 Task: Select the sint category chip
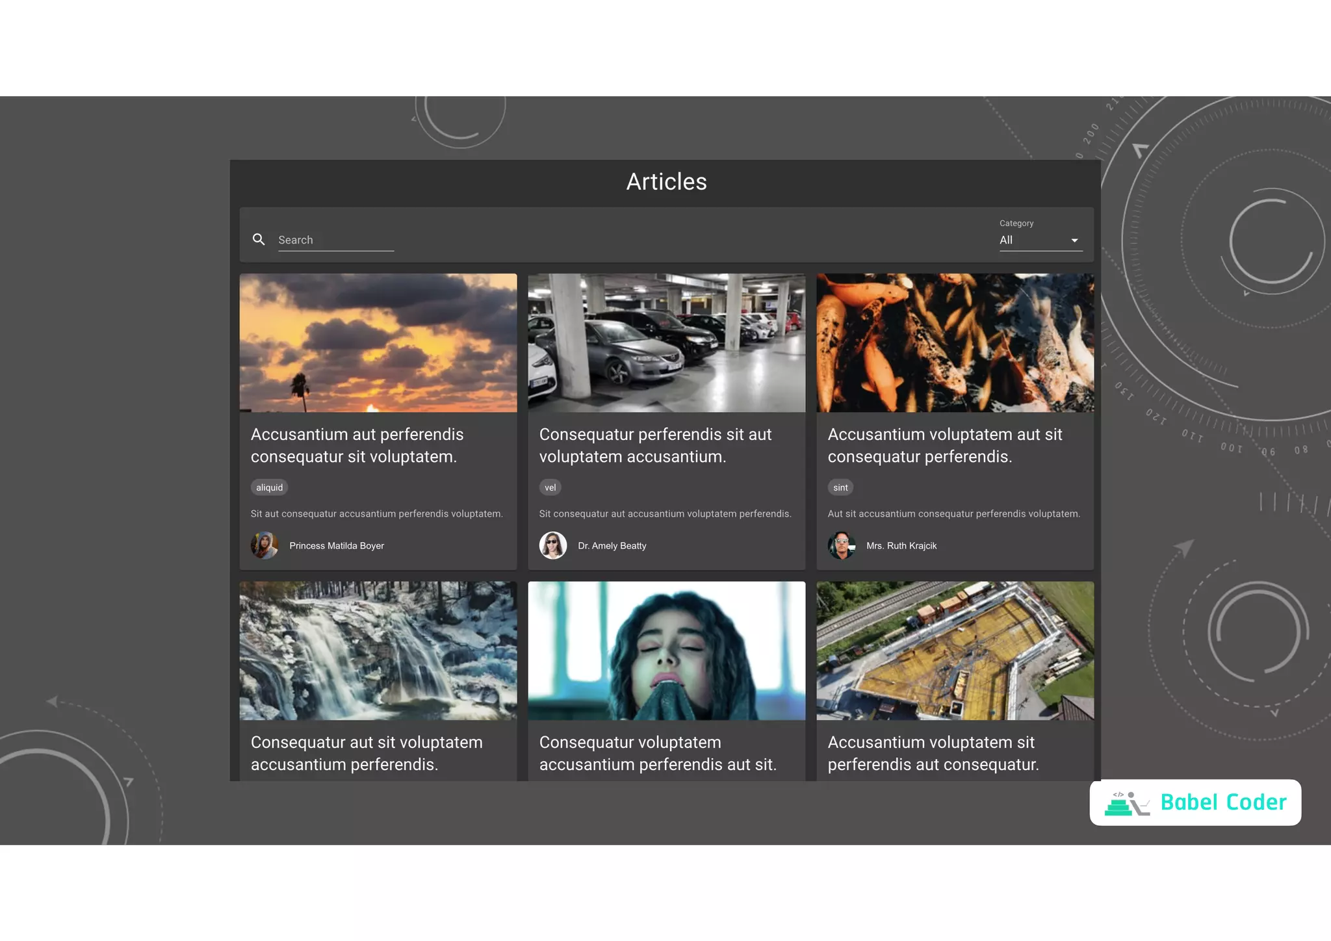pos(840,487)
